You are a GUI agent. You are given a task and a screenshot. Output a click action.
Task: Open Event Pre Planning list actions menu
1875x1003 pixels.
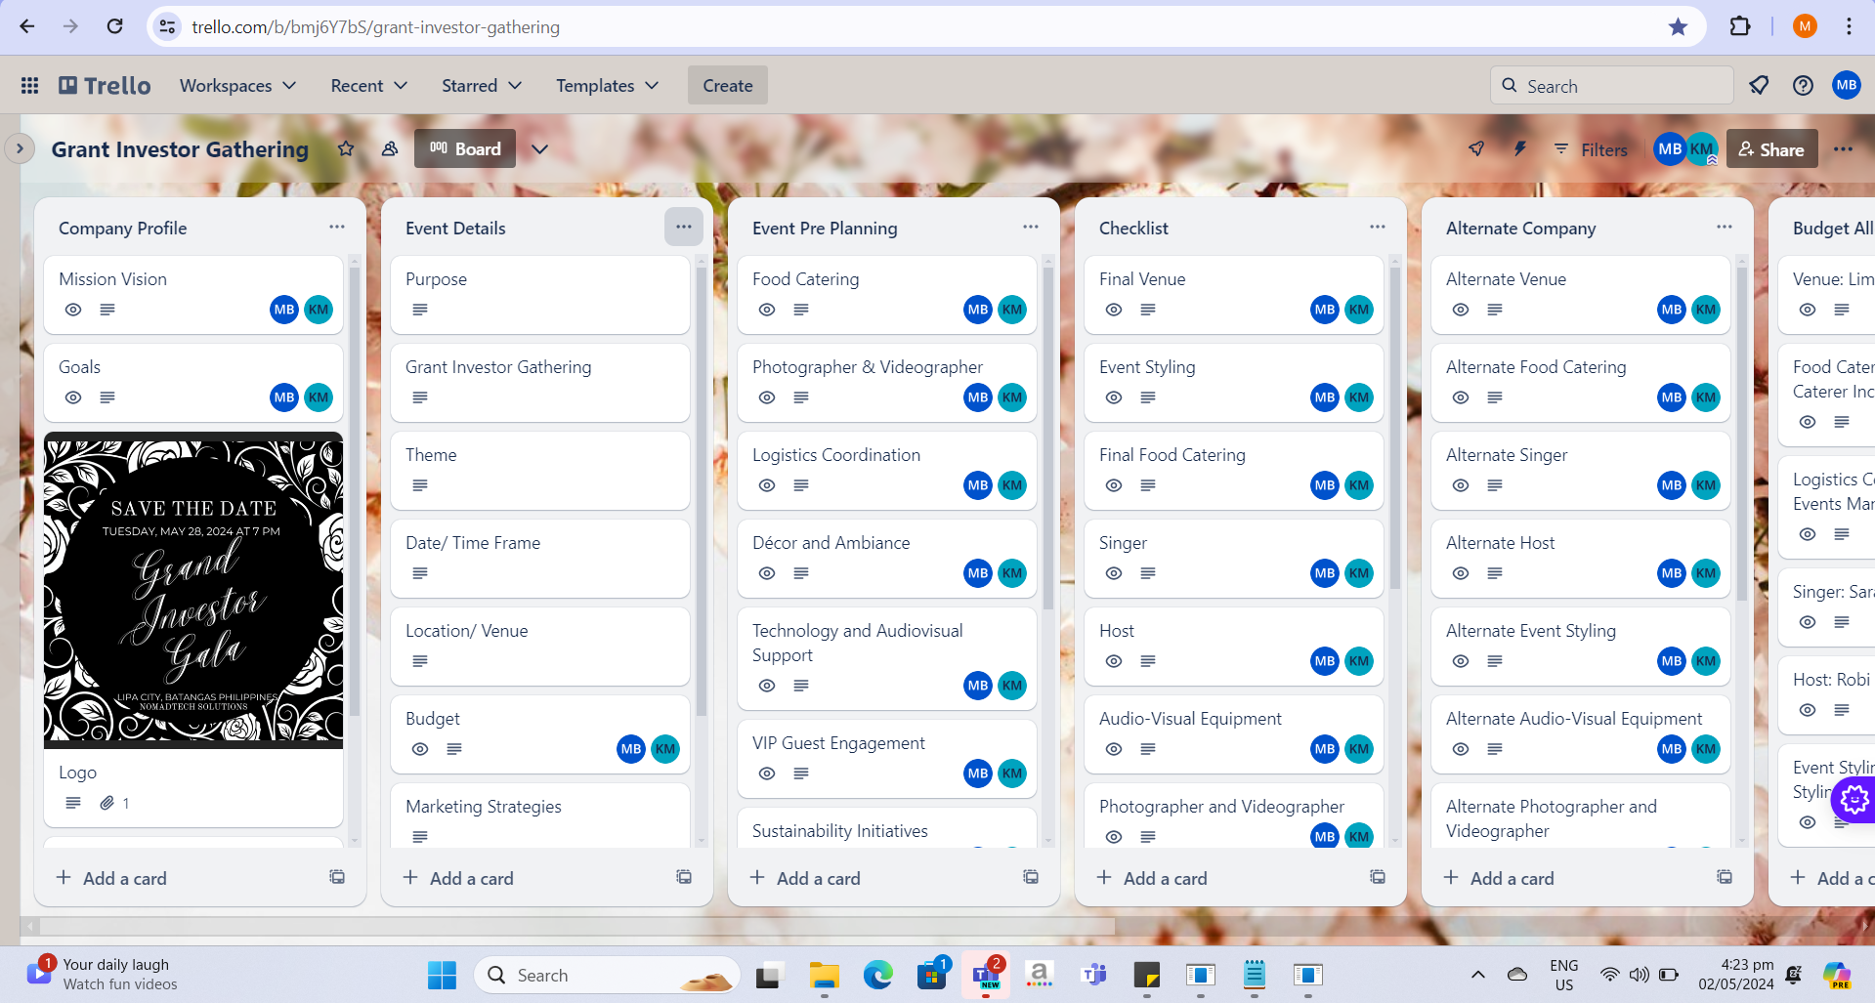(1031, 227)
